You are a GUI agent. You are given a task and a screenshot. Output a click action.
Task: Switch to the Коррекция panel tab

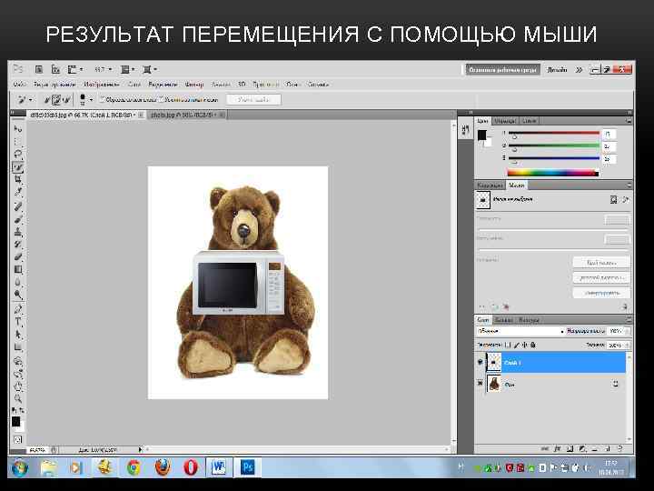coord(490,185)
